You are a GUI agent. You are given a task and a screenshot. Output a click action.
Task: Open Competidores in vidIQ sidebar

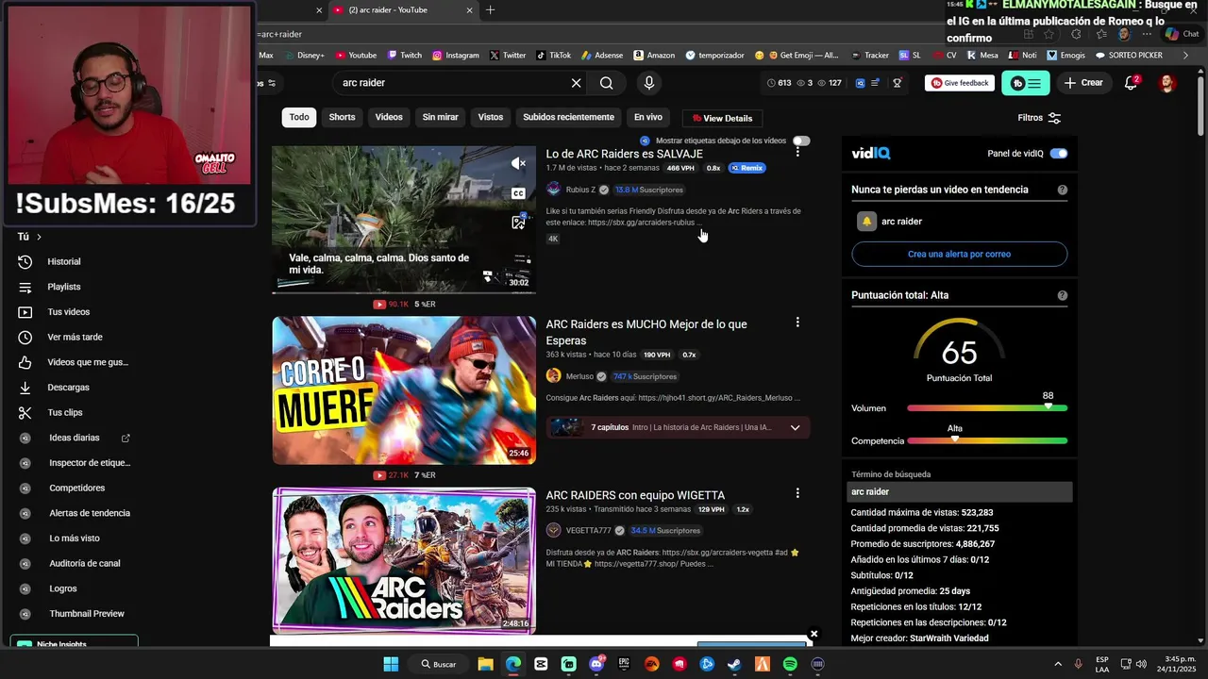click(x=76, y=489)
